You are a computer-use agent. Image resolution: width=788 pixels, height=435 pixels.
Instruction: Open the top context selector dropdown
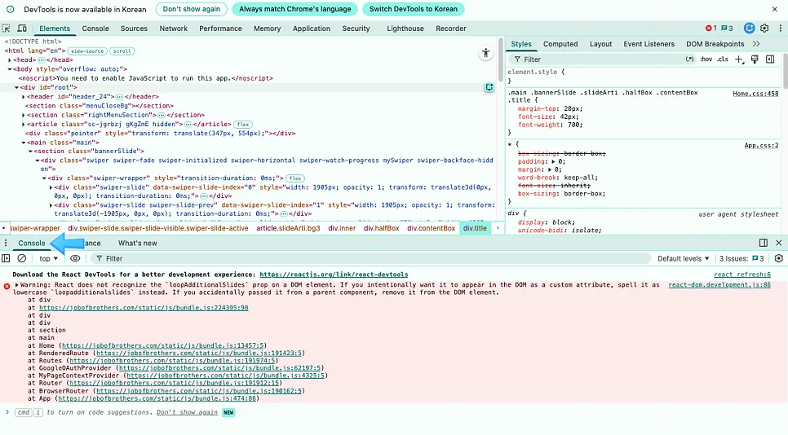pyautogui.click(x=48, y=258)
